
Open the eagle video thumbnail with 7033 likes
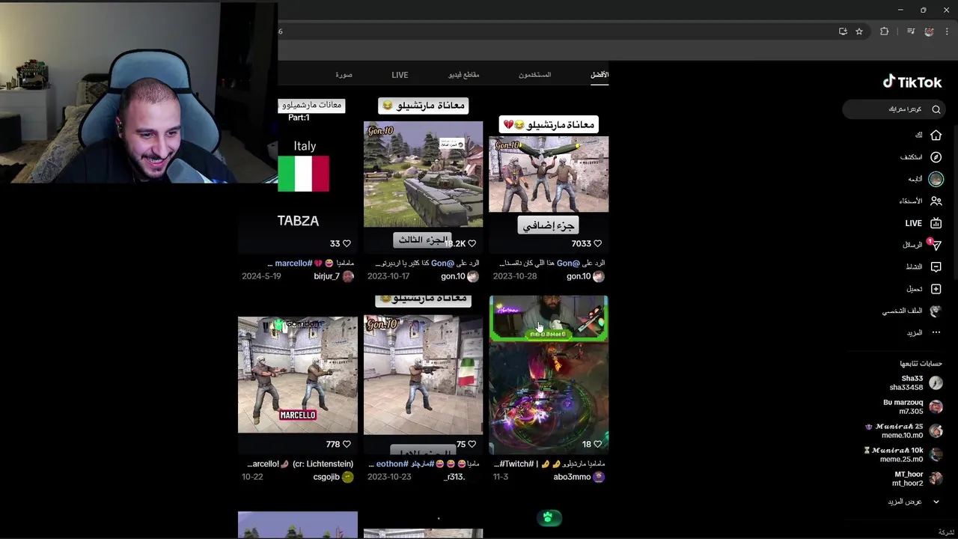click(549, 174)
